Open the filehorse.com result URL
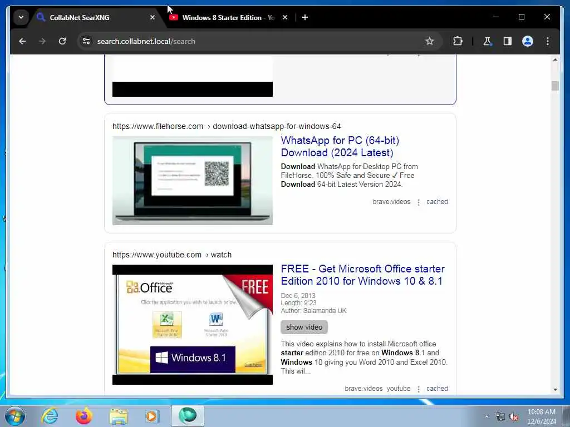The image size is (570, 427). (227, 126)
